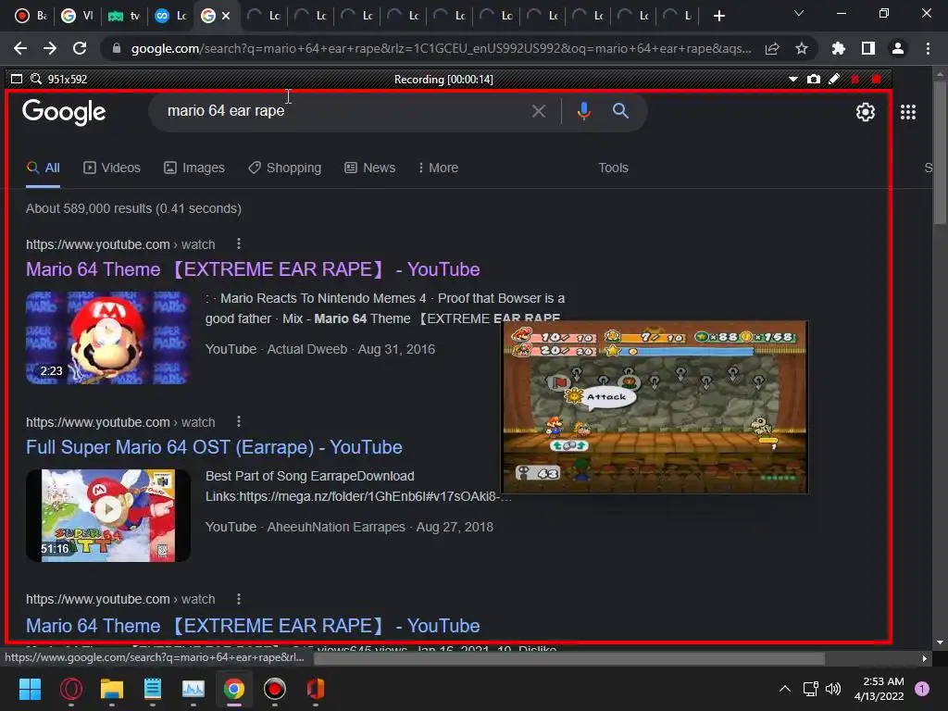The width and height of the screenshot is (948, 711).
Task: Click the recorder region select icon
Action: (17, 80)
